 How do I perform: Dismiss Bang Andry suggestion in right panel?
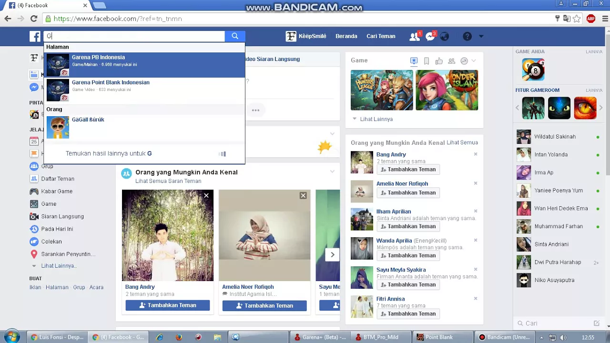point(476,154)
